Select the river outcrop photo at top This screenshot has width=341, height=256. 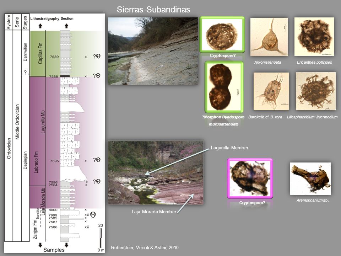coord(153,51)
